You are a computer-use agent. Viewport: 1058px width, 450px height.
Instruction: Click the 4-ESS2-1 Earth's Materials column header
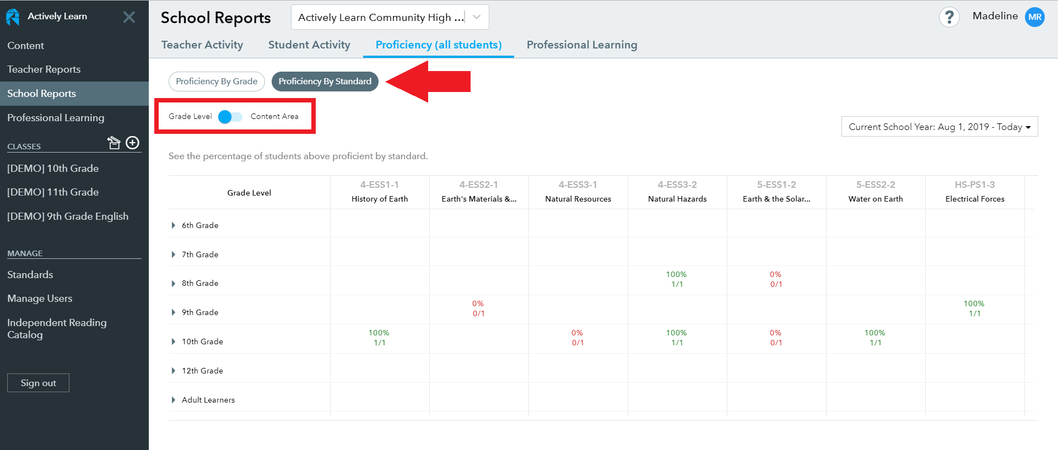point(479,192)
